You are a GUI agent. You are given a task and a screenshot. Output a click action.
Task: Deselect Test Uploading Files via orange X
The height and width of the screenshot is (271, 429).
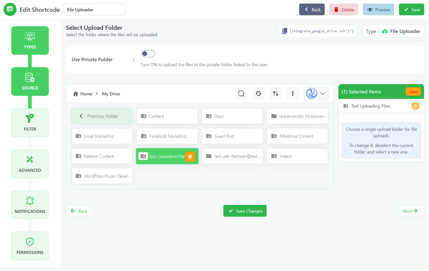click(x=190, y=156)
